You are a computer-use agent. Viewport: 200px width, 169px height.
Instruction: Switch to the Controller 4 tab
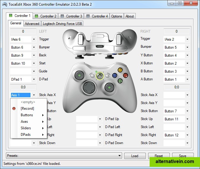97,16
